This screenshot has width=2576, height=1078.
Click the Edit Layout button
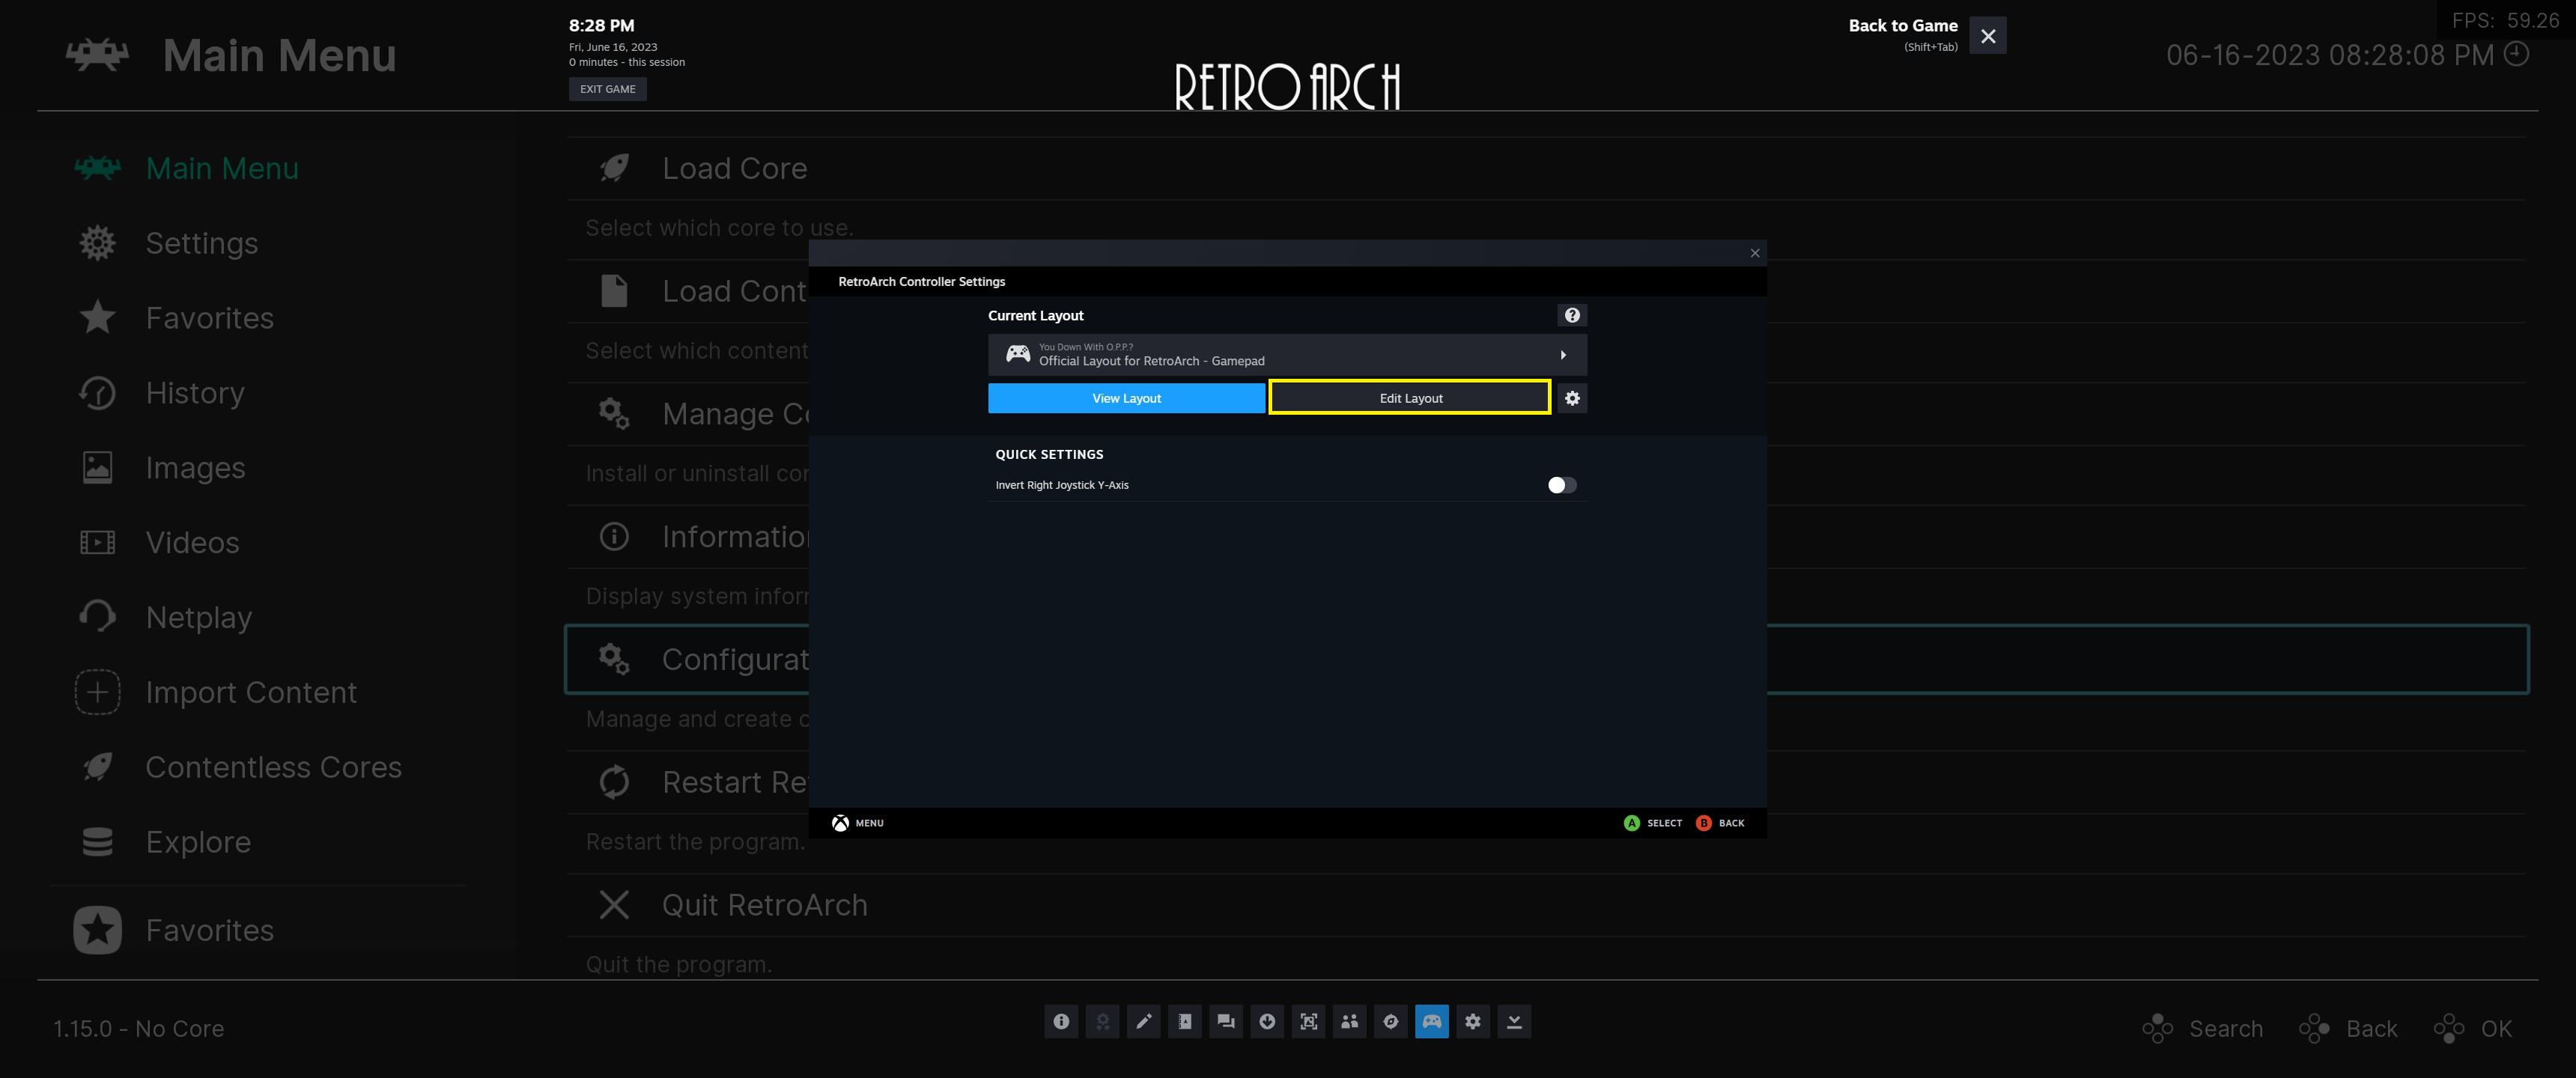(1410, 398)
